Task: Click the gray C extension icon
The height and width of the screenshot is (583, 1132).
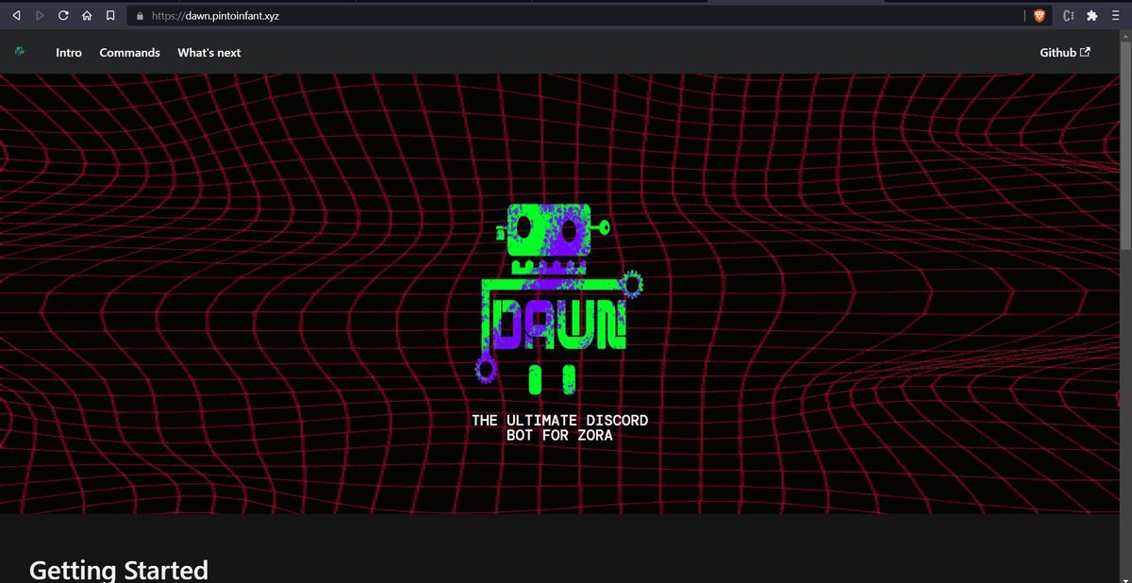Action: tap(1069, 16)
